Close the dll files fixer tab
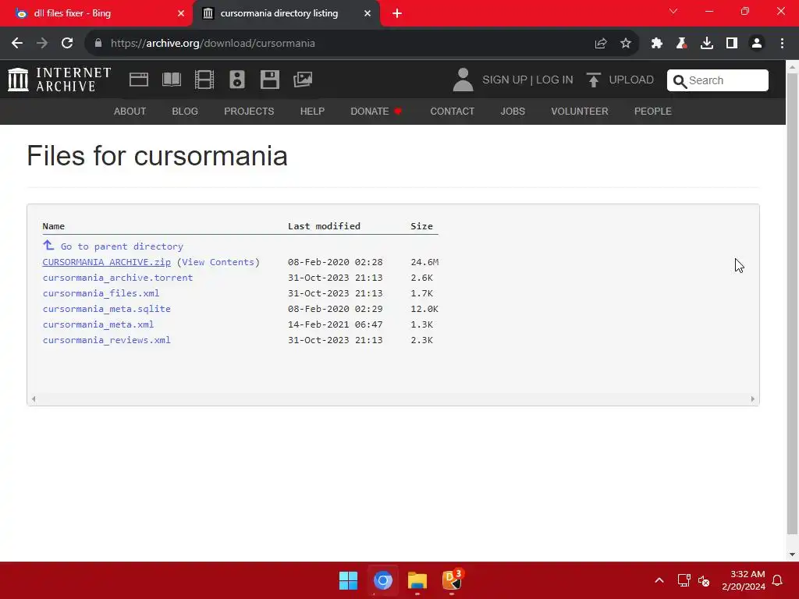 pyautogui.click(x=180, y=14)
